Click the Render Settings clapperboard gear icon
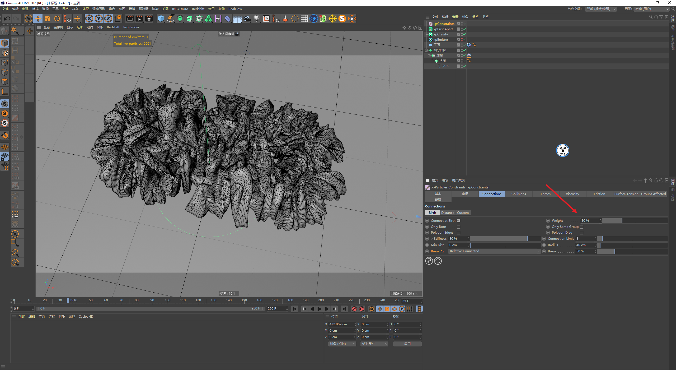This screenshot has width=676, height=370. pyautogui.click(x=149, y=18)
